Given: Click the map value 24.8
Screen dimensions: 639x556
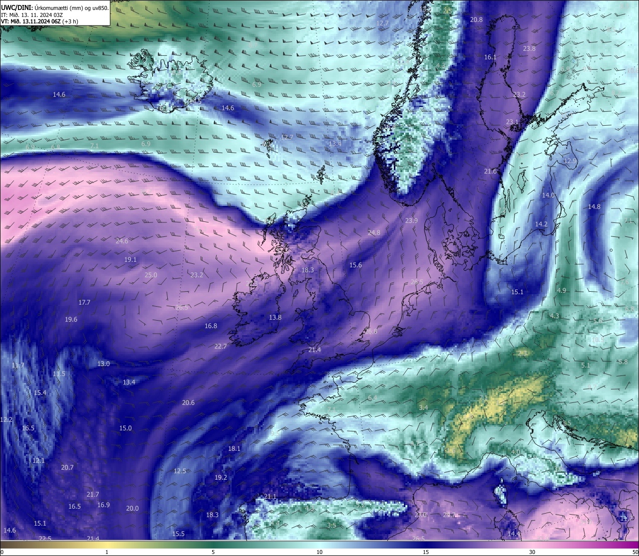Looking at the screenshot, I should (374, 233).
